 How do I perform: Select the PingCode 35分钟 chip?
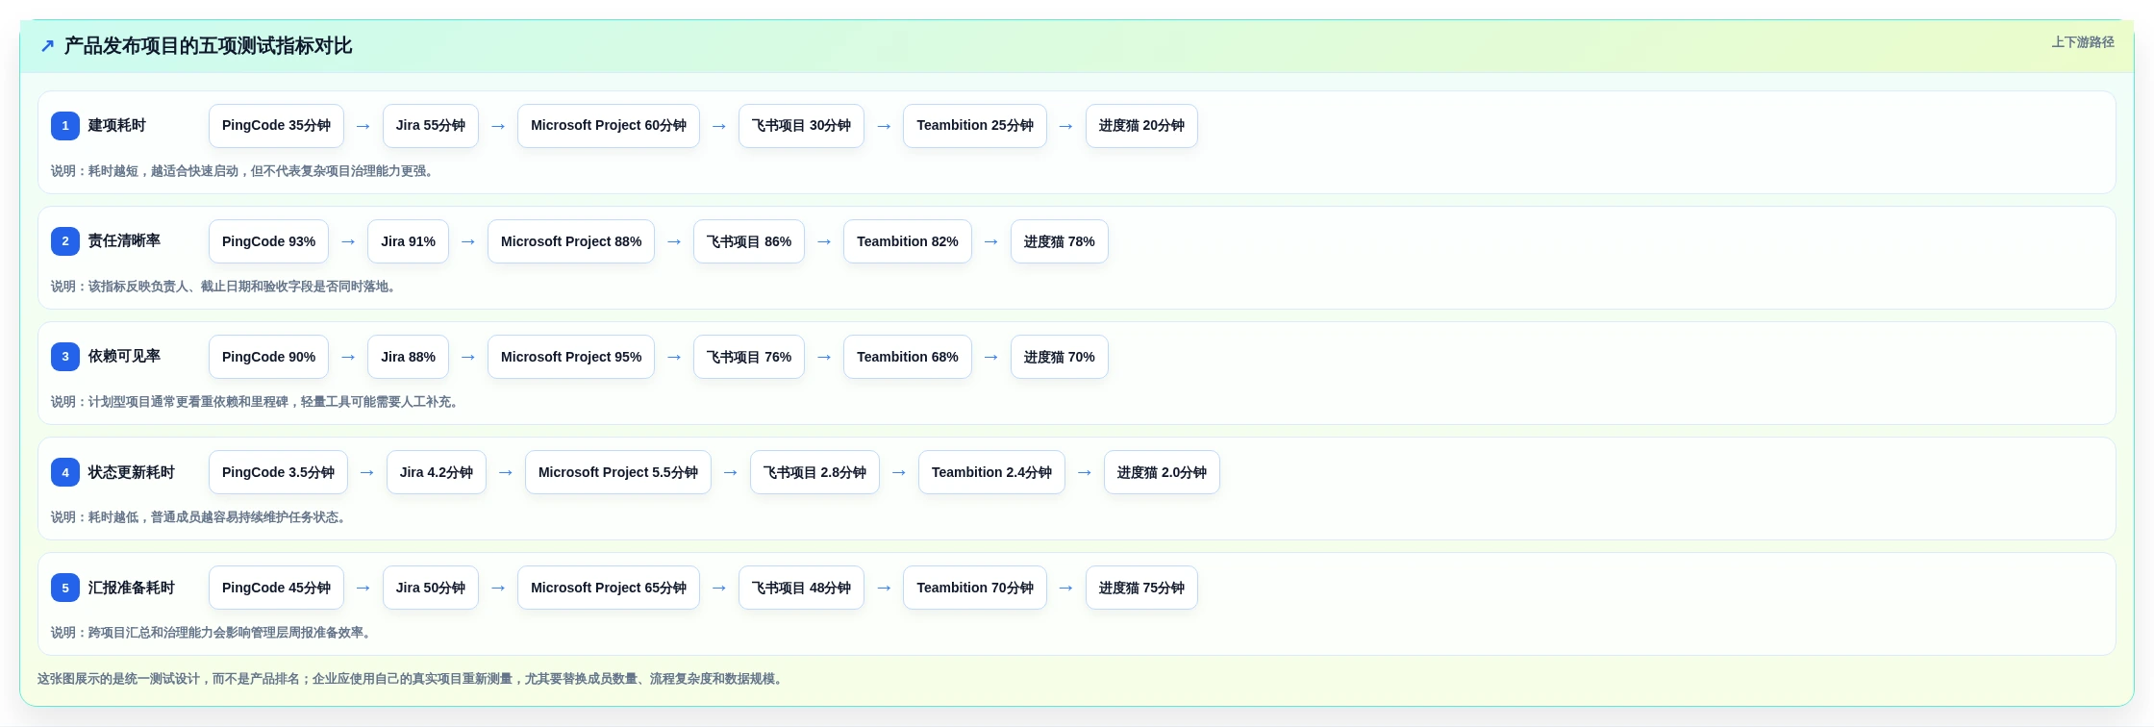tap(276, 126)
